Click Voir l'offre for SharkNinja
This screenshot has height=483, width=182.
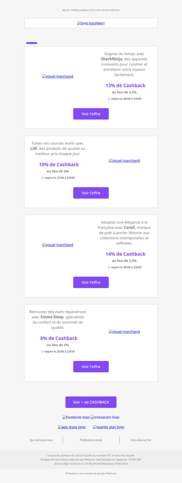pyautogui.click(x=91, y=113)
